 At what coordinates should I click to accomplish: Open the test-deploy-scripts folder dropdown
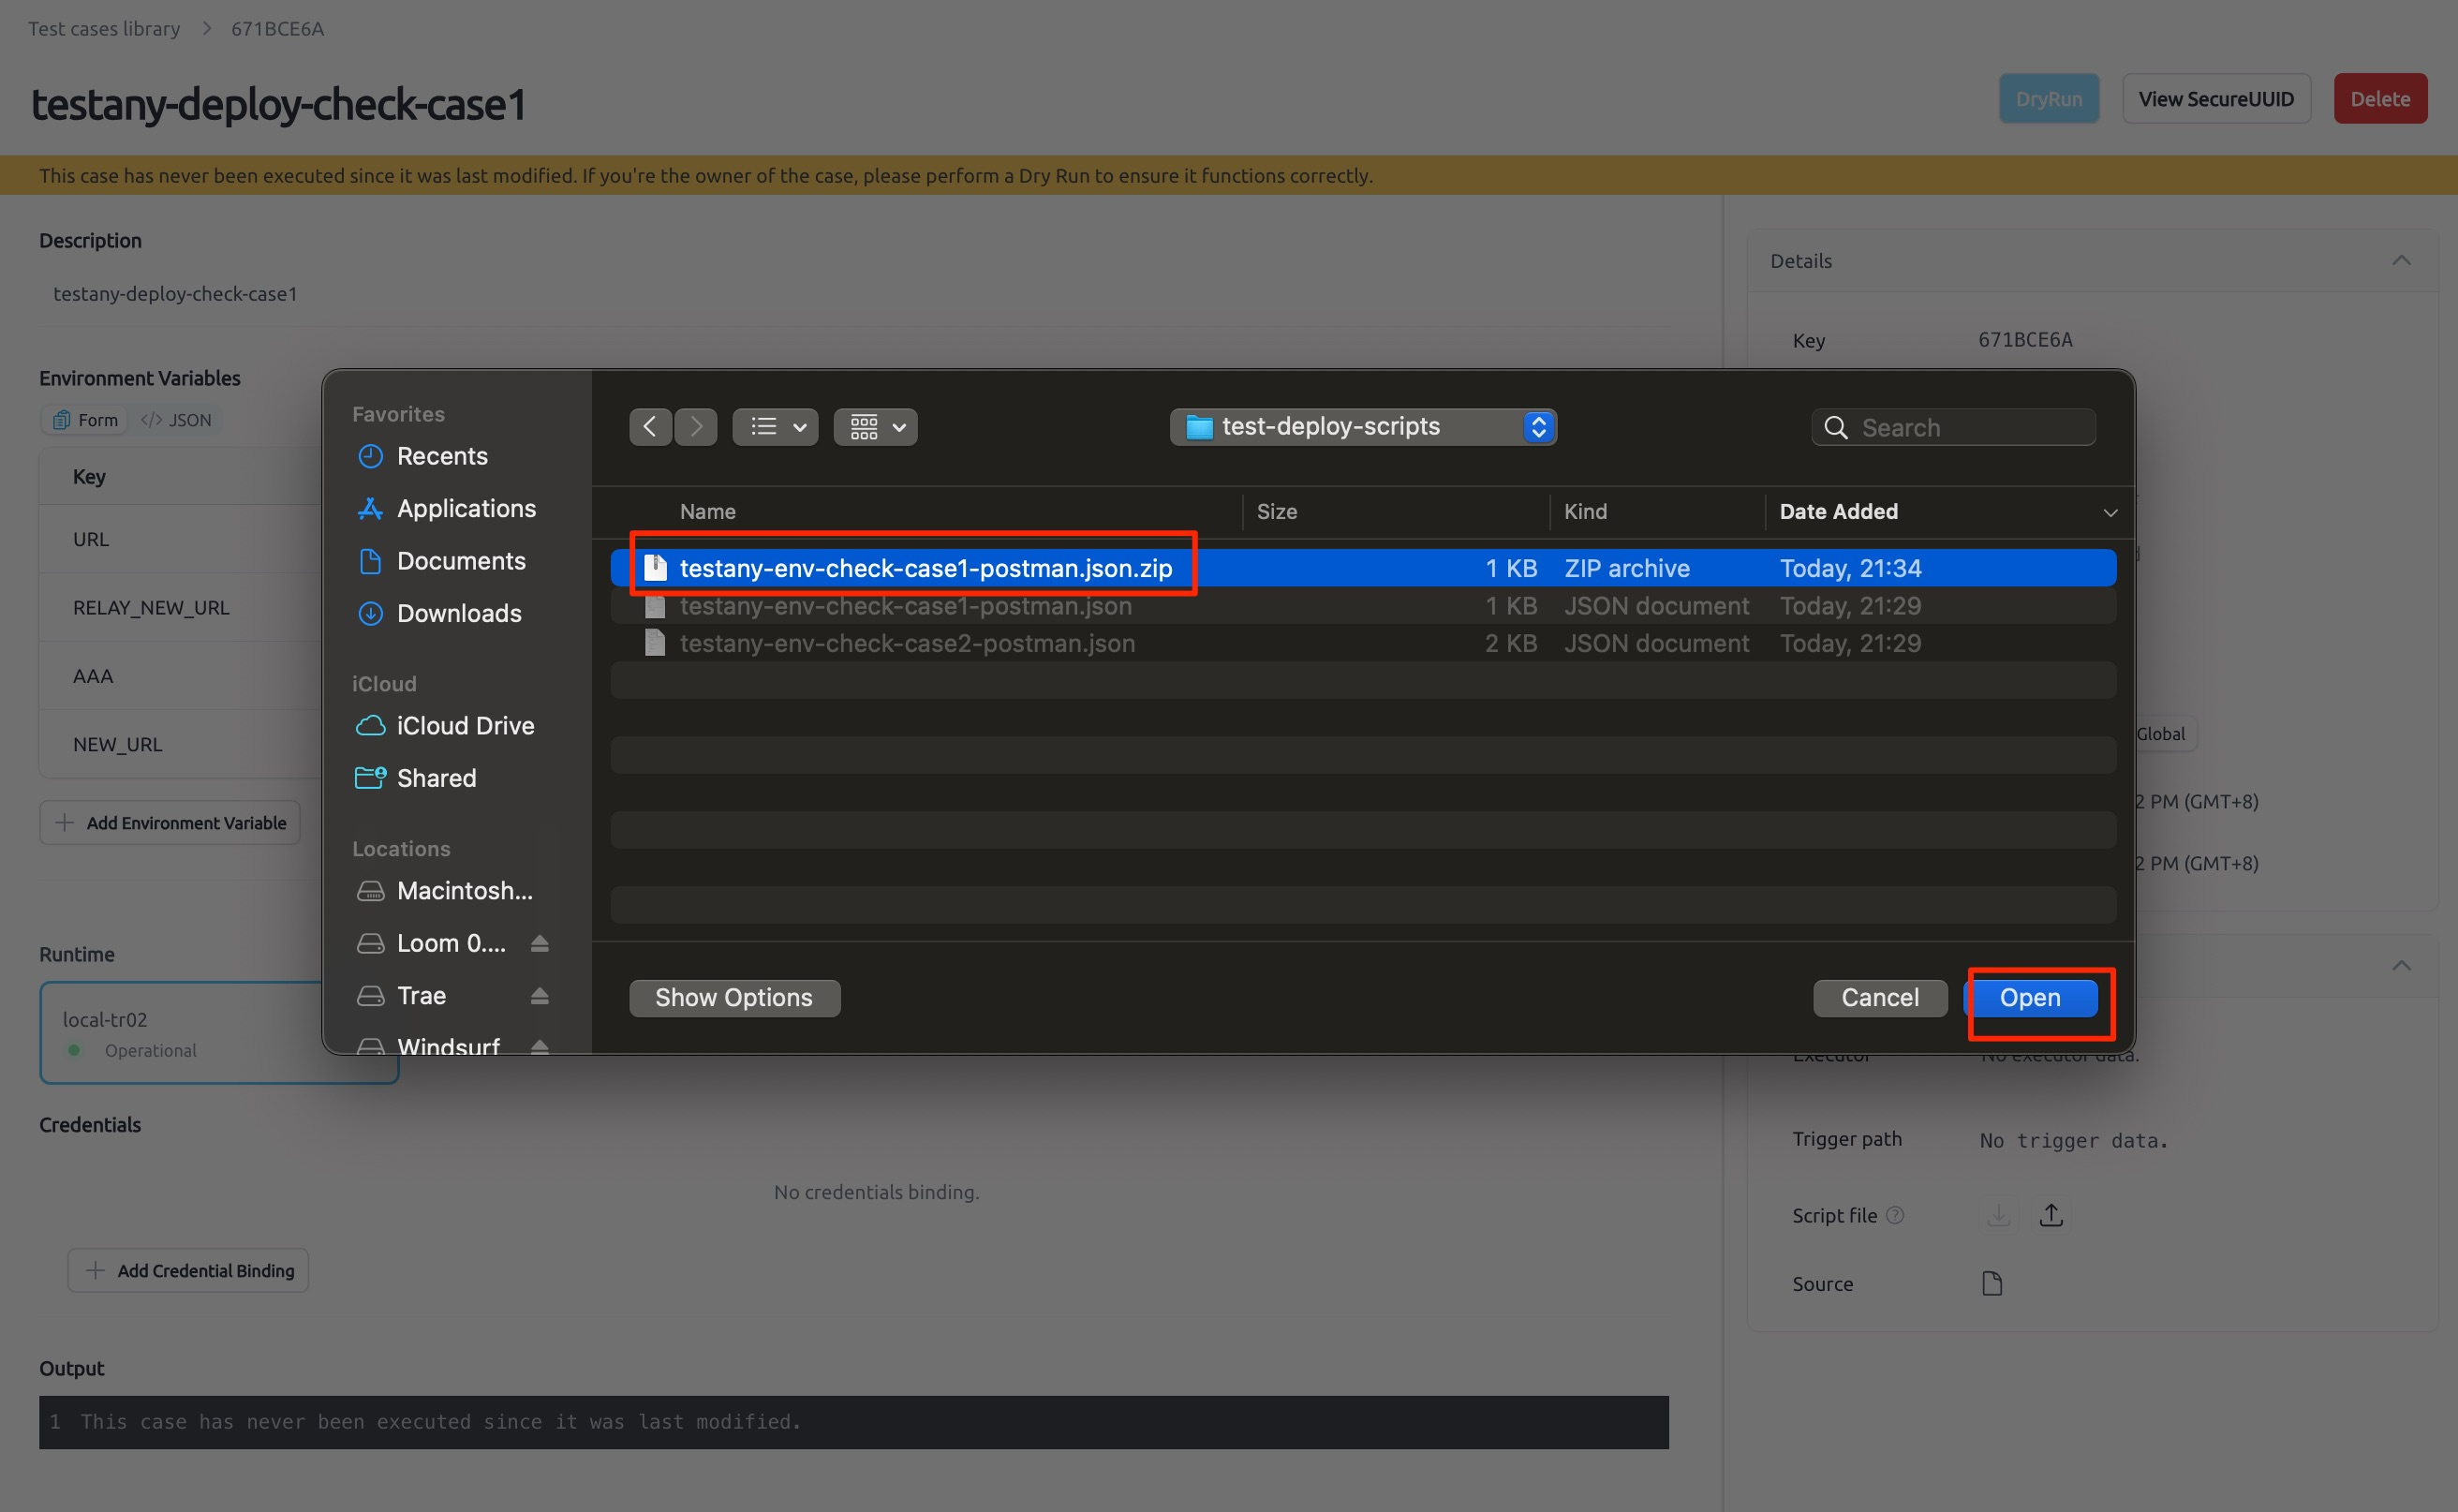point(1363,427)
